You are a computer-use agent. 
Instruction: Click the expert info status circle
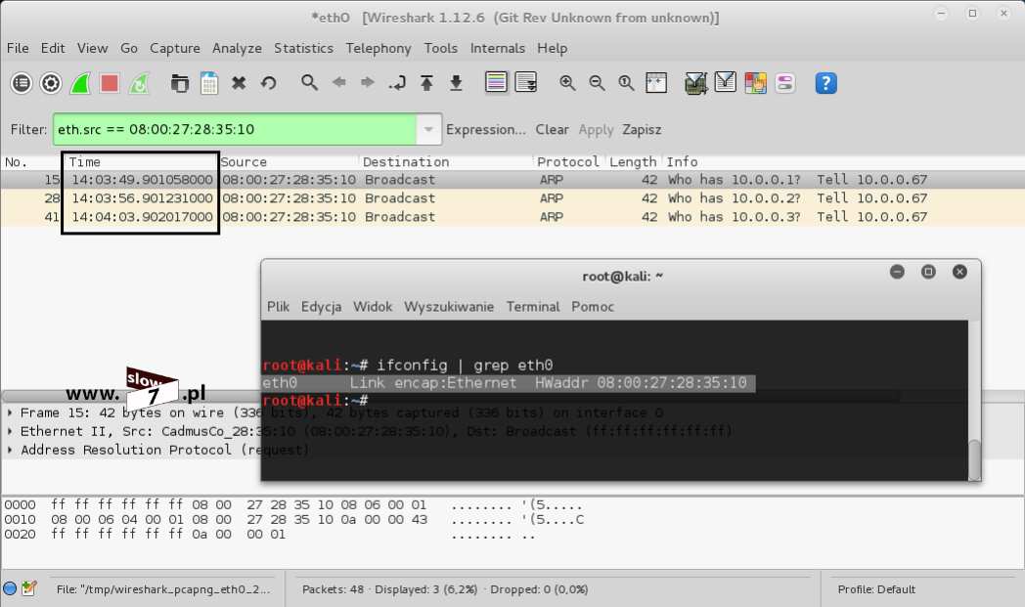click(x=10, y=588)
